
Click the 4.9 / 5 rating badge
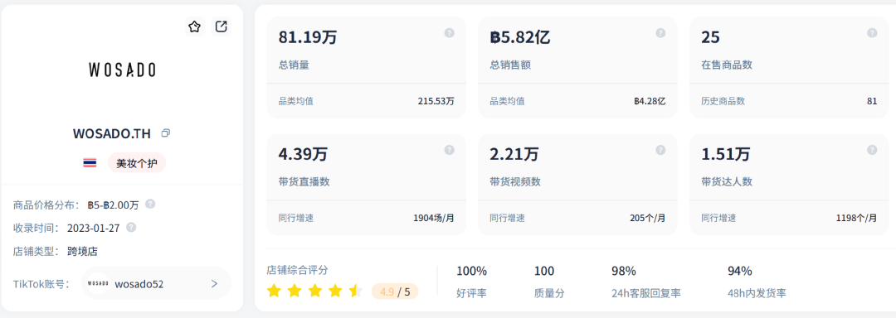(x=395, y=291)
